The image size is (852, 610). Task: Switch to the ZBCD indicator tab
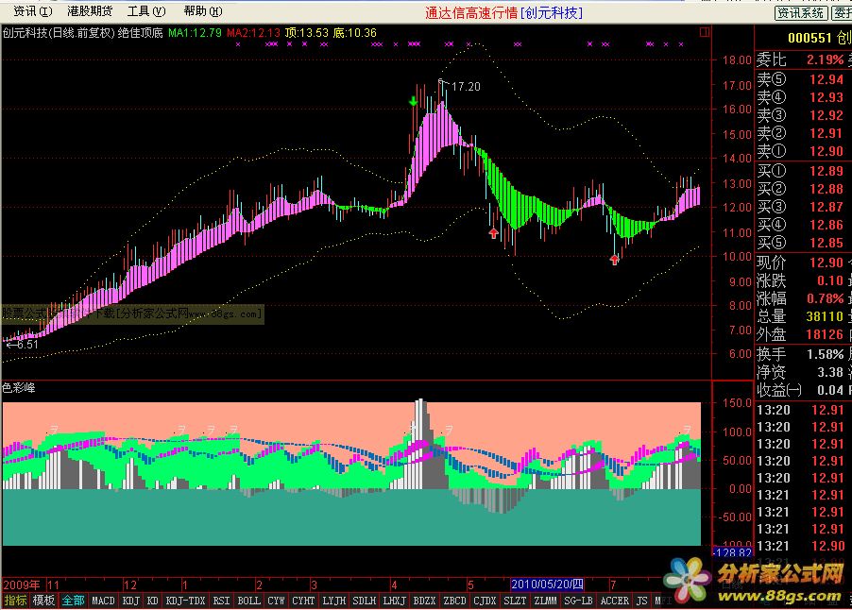tap(454, 601)
